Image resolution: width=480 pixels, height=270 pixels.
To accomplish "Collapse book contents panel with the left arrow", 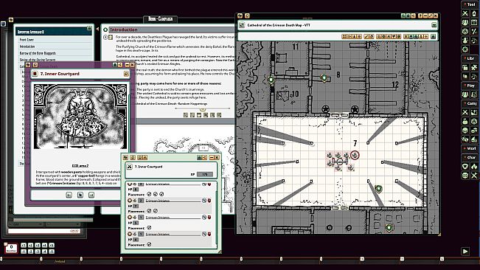I will pyautogui.click(x=97, y=29).
